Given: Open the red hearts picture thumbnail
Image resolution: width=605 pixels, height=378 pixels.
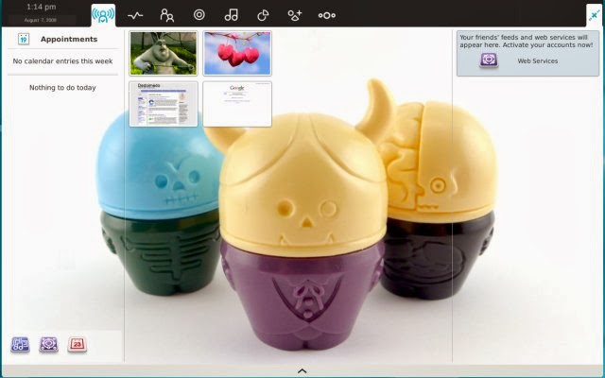Looking at the screenshot, I should coord(237,53).
